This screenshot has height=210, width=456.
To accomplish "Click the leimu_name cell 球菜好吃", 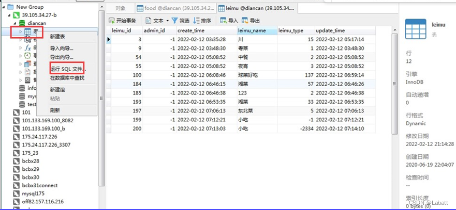I will pos(257,75).
